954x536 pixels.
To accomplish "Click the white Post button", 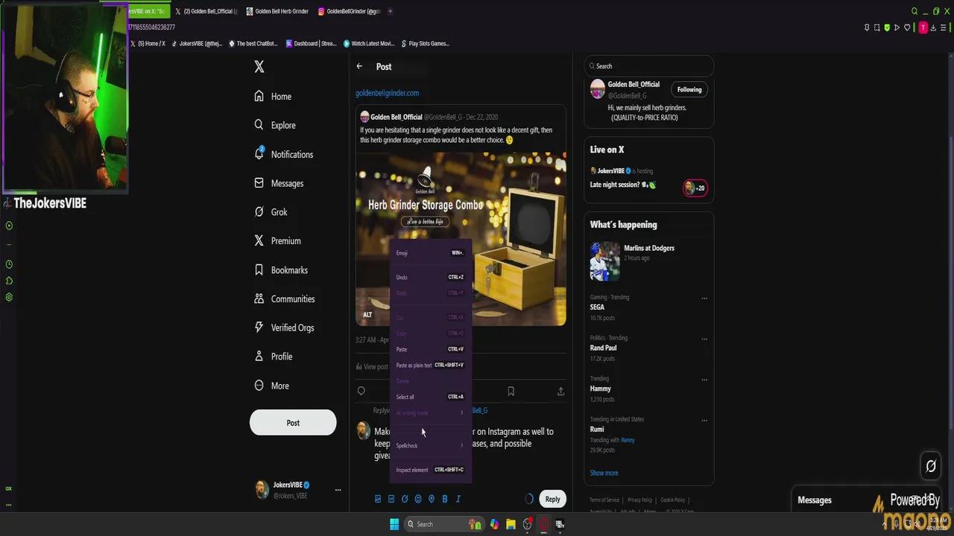I will pyautogui.click(x=293, y=423).
